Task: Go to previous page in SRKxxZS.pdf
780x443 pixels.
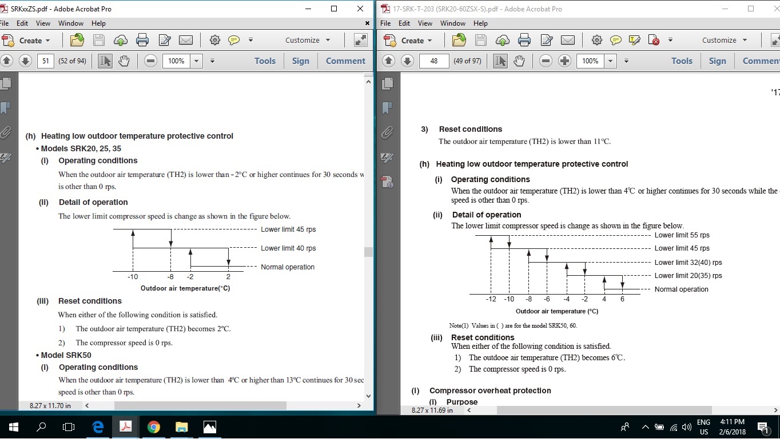Action: pos(6,61)
